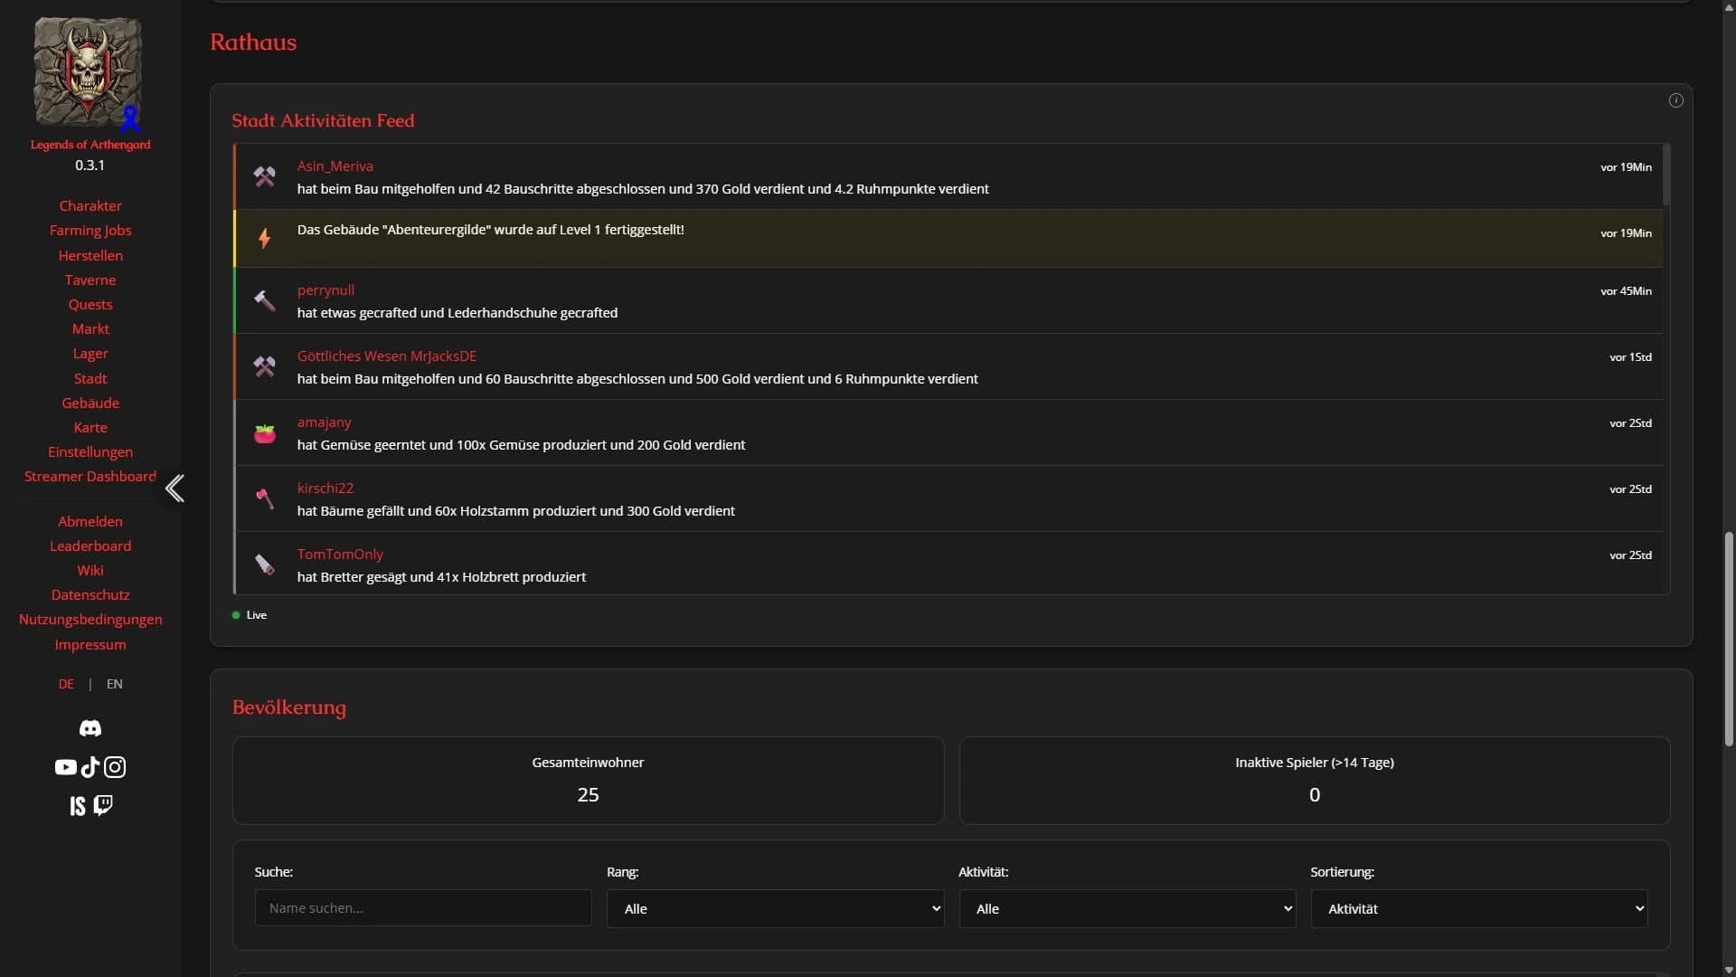Image resolution: width=1736 pixels, height=977 pixels.
Task: Open the Aktivität filter dropdown
Action: (1127, 908)
